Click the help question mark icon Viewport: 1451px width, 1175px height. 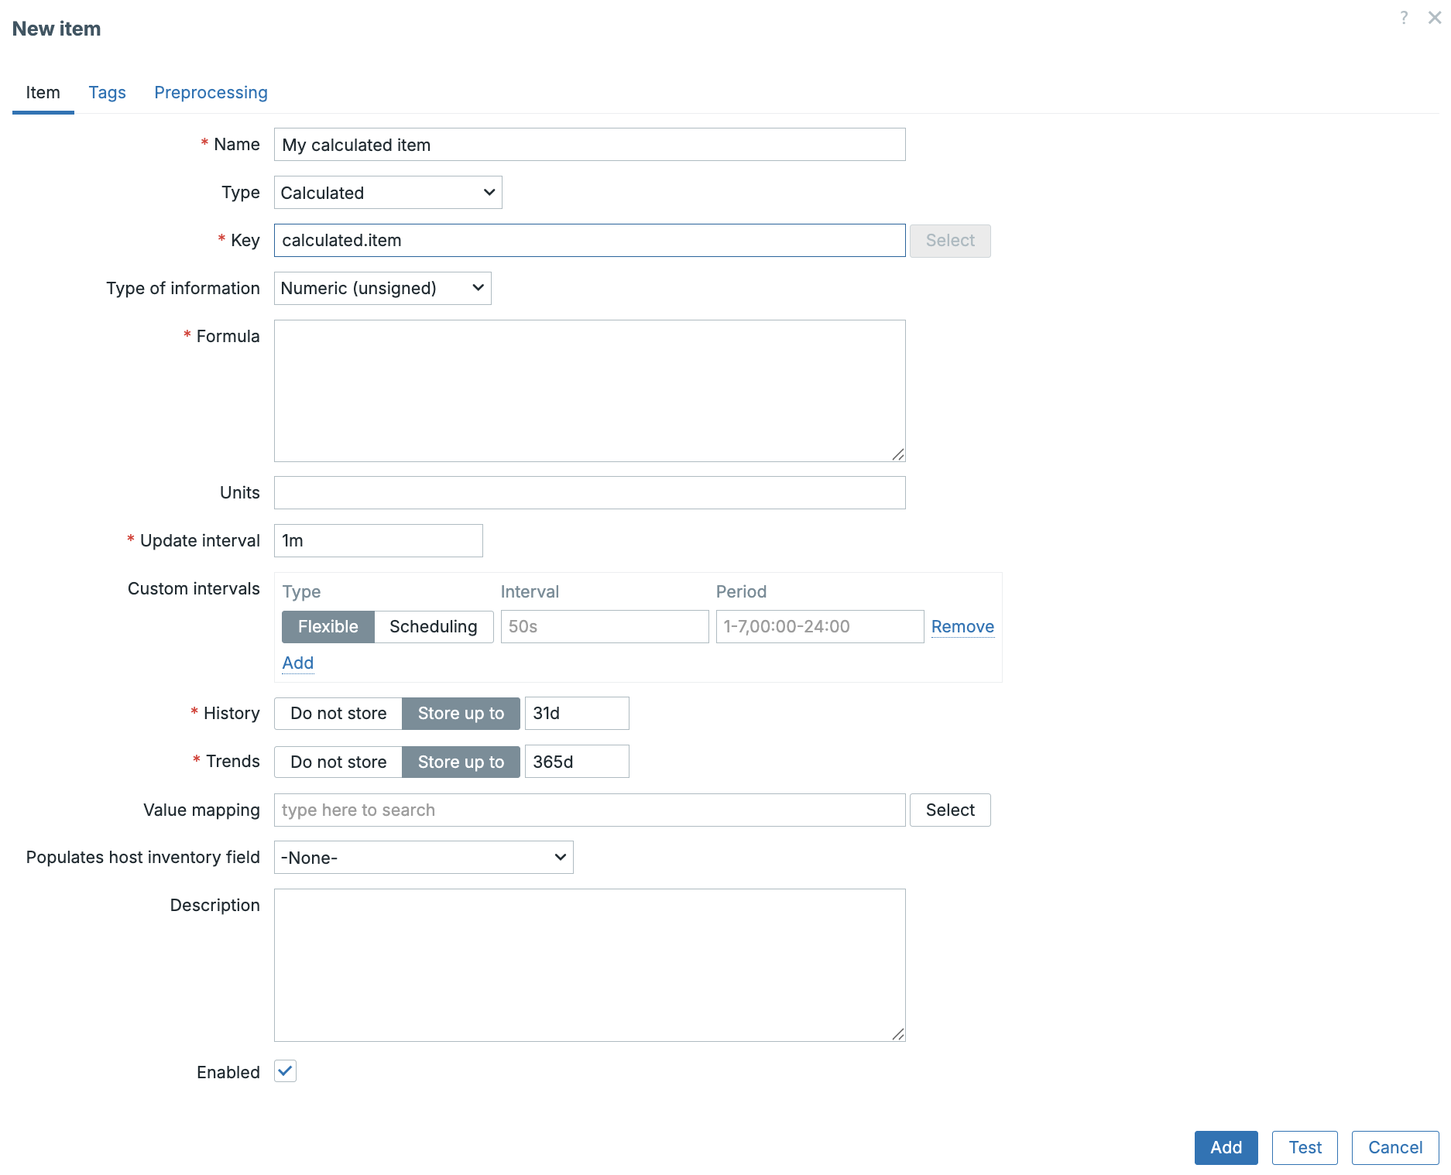1404,18
